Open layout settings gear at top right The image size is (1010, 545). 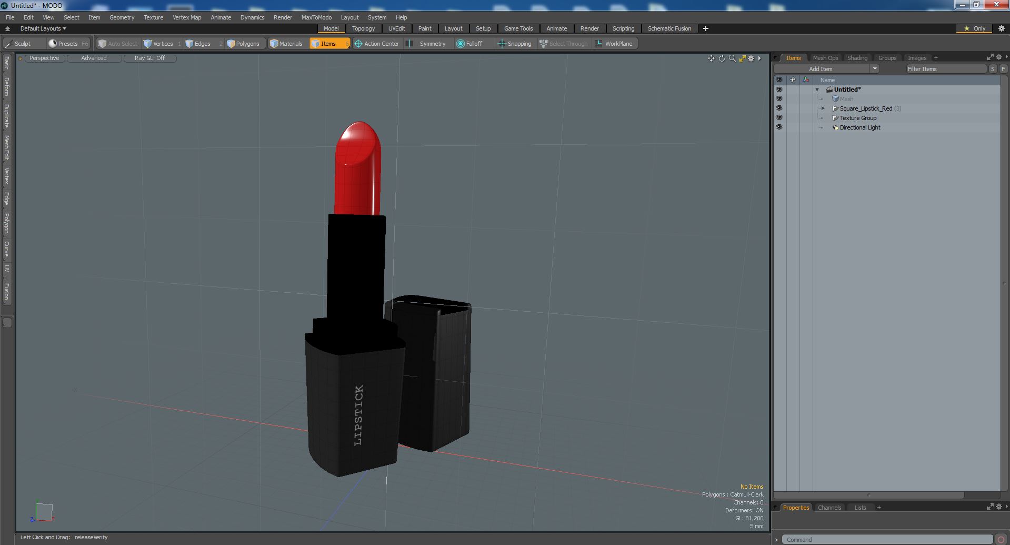click(x=1002, y=28)
